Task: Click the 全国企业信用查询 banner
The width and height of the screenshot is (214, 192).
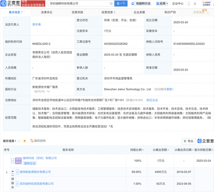Action: tap(33, 3)
